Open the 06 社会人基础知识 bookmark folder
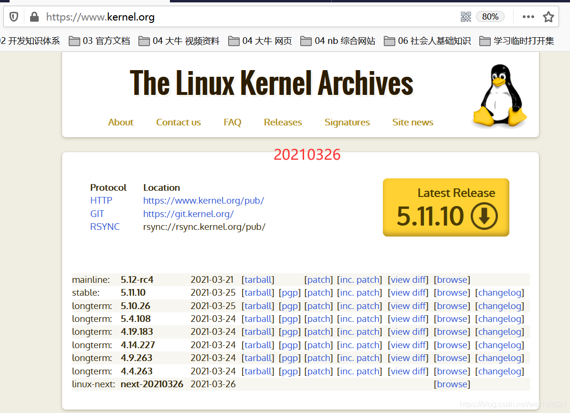Image resolution: width=570 pixels, height=413 pixels. point(428,41)
